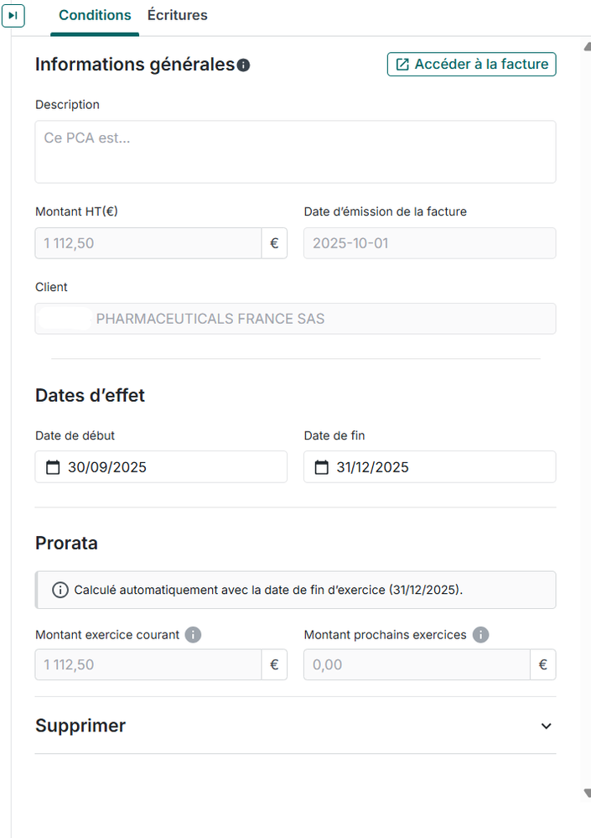Click calendar icon in Date de fin

coord(321,467)
